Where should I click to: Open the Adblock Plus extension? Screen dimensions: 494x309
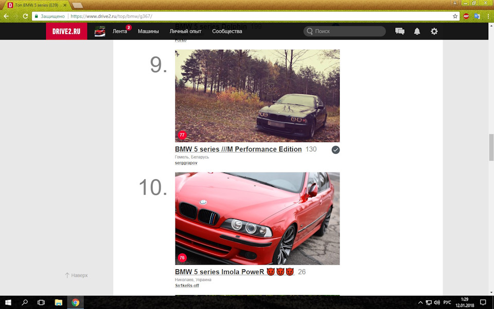click(x=466, y=16)
